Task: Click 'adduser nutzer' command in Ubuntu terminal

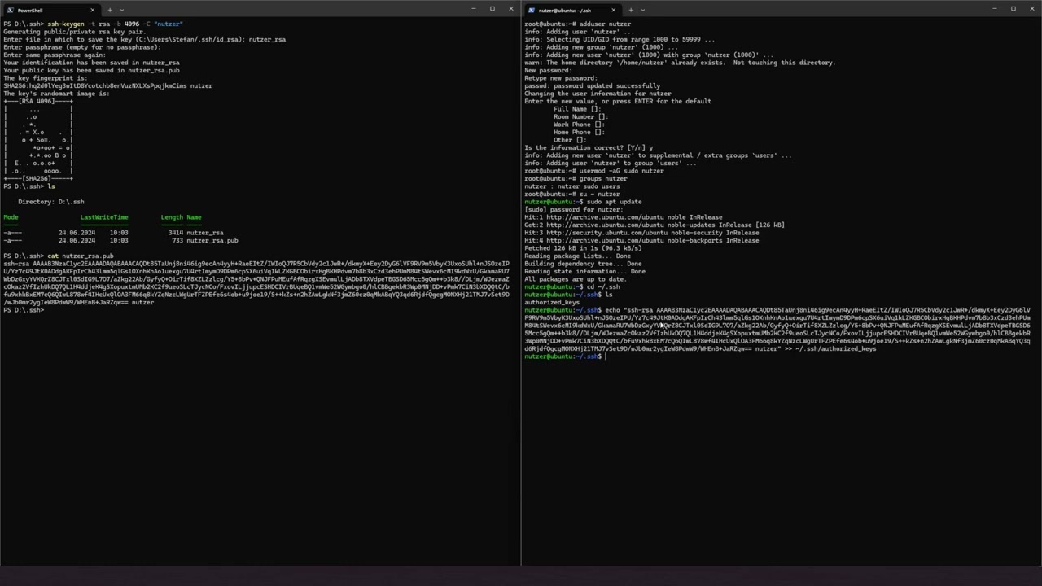Action: coord(605,24)
